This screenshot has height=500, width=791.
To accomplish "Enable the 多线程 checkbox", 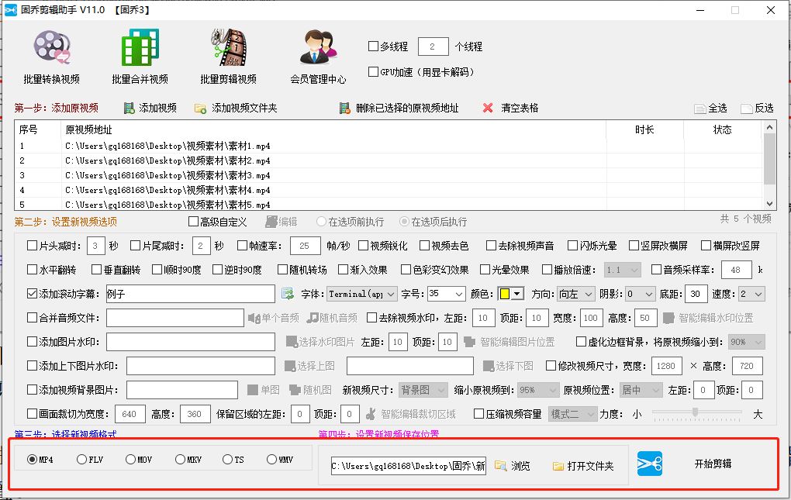I will pos(373,47).
